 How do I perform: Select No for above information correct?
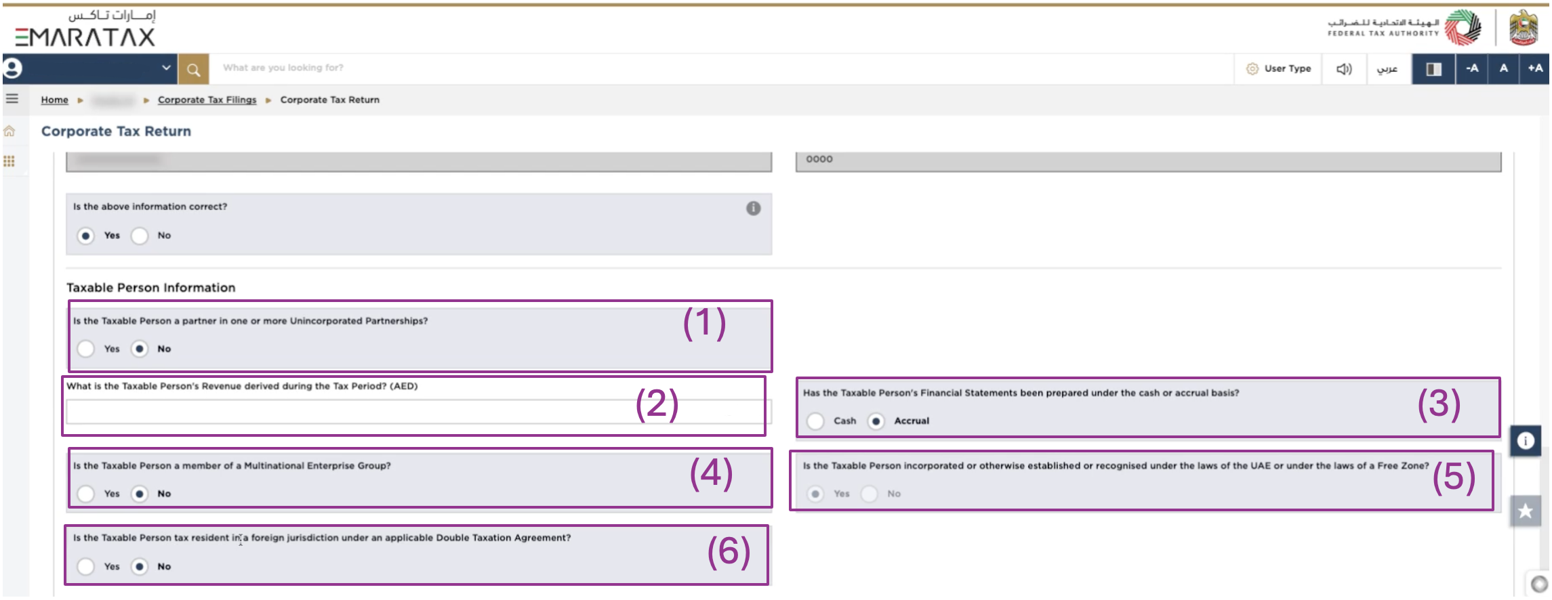(140, 236)
